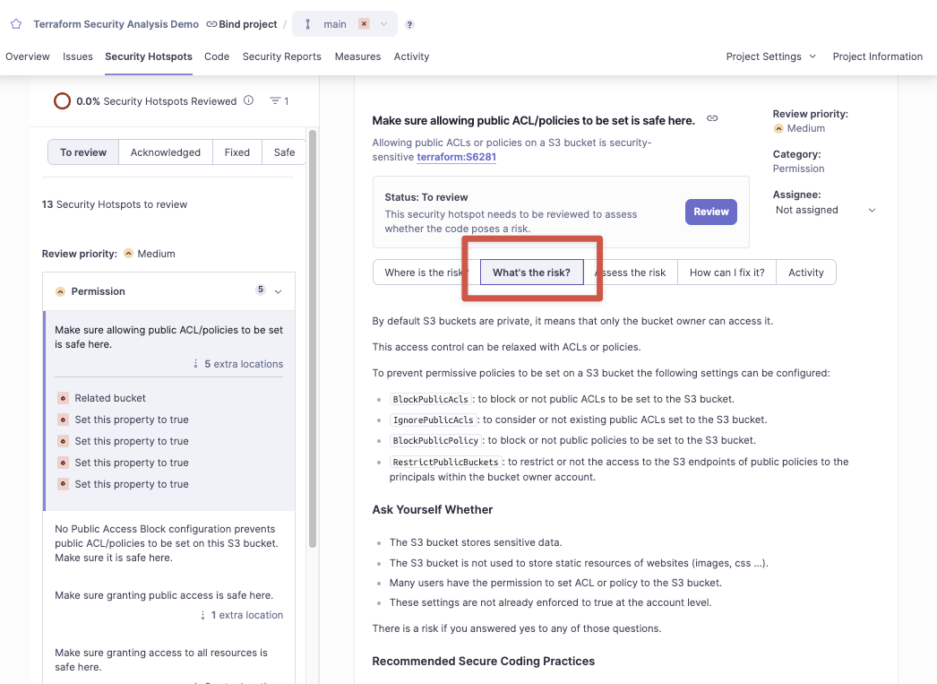
Task: Click the IgnorePublicAcls code label
Action: (434, 420)
